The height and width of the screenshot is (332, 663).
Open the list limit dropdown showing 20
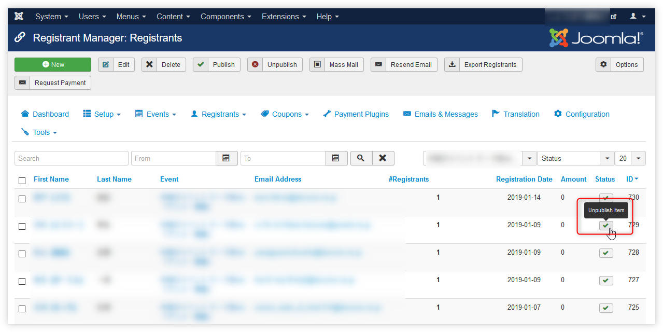tap(630, 158)
